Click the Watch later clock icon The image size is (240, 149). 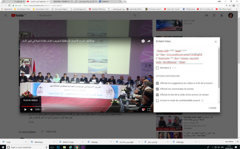coord(143,41)
